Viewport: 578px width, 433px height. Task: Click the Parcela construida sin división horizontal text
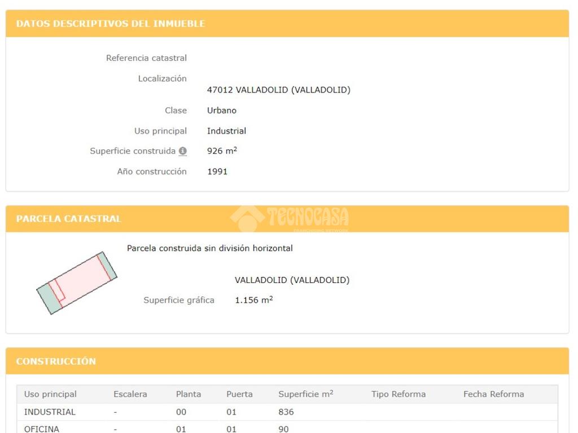click(210, 248)
